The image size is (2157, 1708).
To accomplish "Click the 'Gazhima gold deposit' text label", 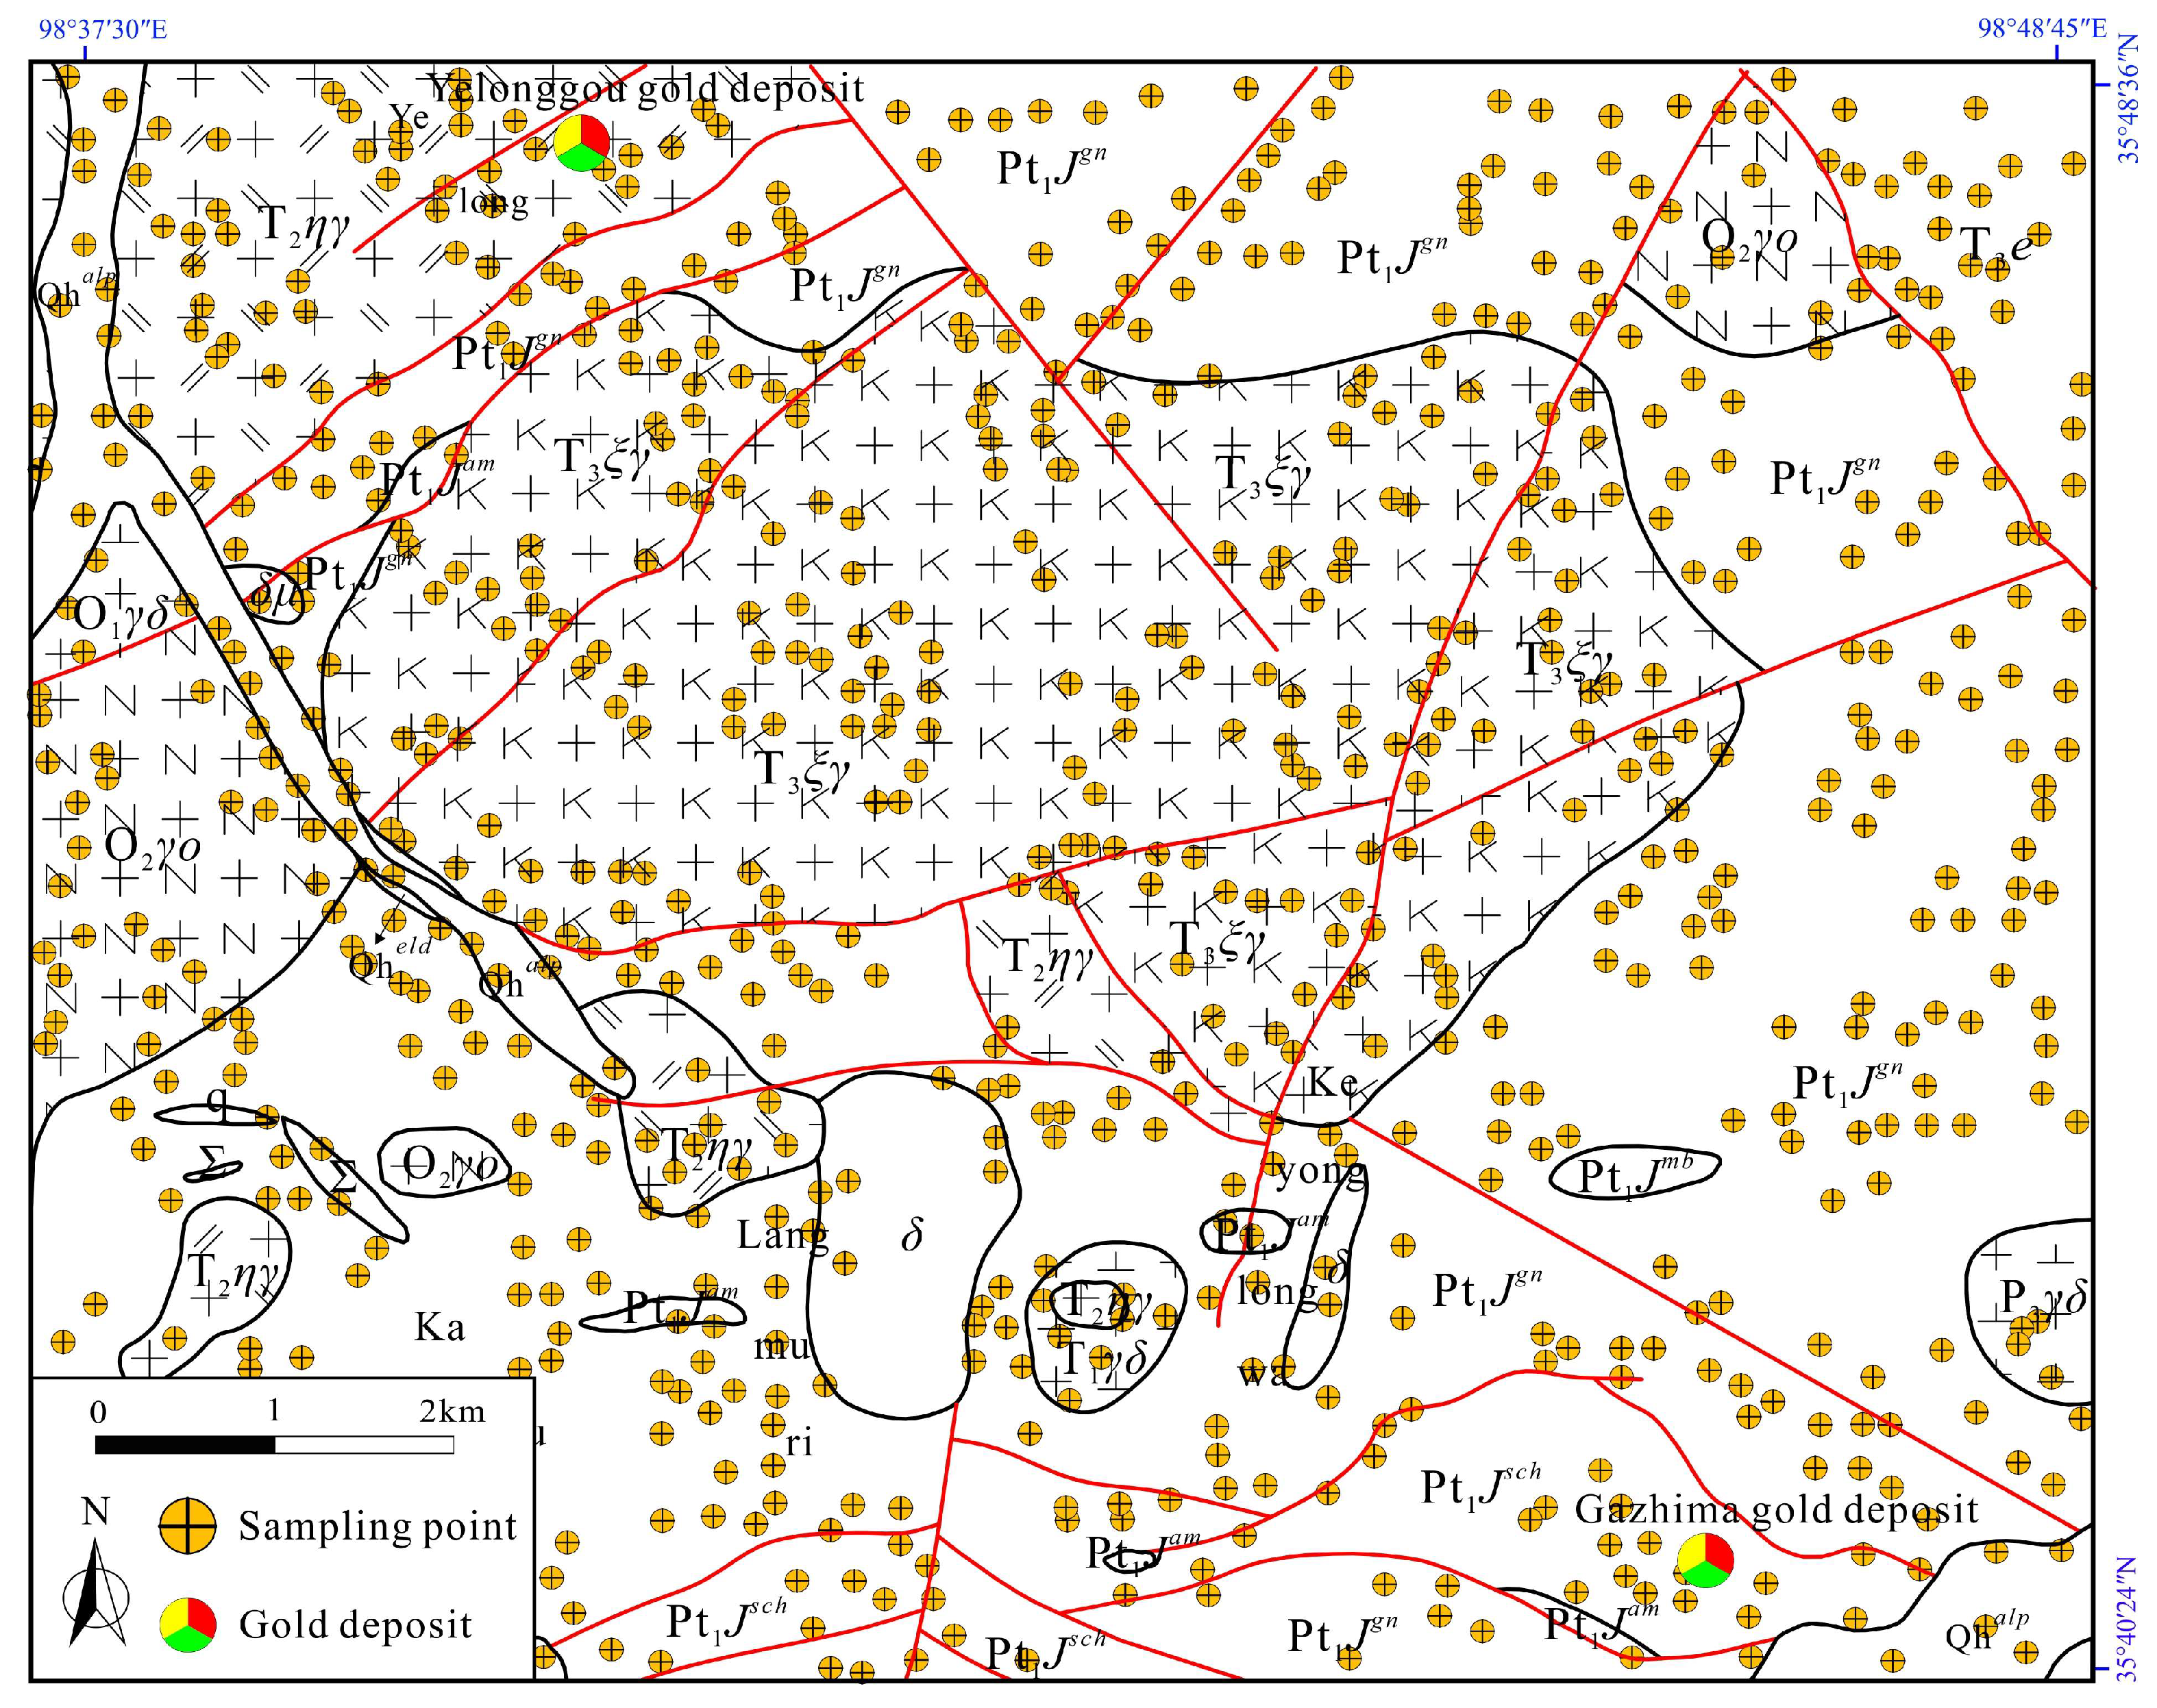I will [1776, 1509].
